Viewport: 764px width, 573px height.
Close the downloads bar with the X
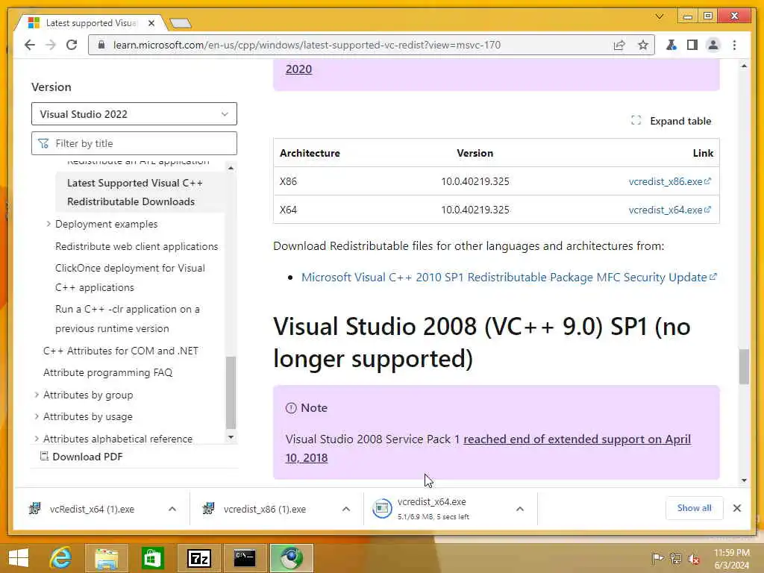pos(736,508)
